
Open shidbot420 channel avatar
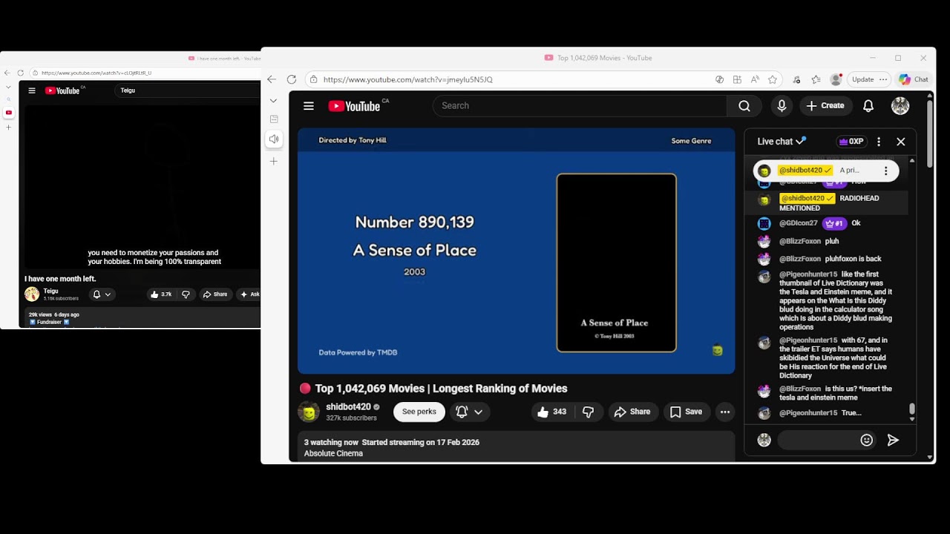point(309,412)
